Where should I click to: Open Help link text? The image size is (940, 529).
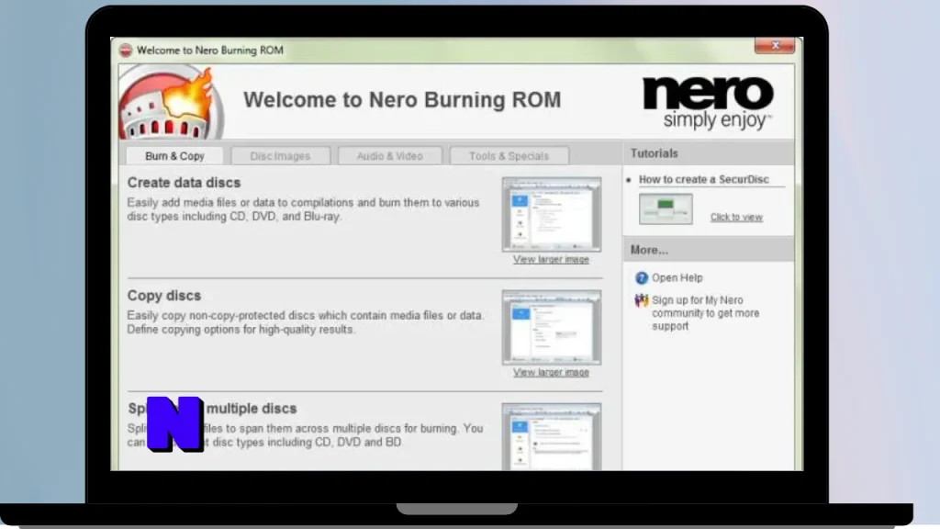[677, 277]
